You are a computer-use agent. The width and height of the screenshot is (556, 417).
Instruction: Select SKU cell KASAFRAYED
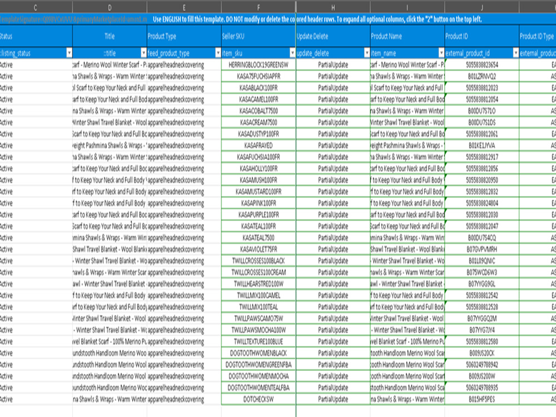coord(259,145)
